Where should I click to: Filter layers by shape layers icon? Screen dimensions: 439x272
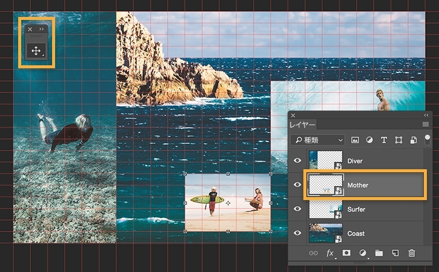398,140
